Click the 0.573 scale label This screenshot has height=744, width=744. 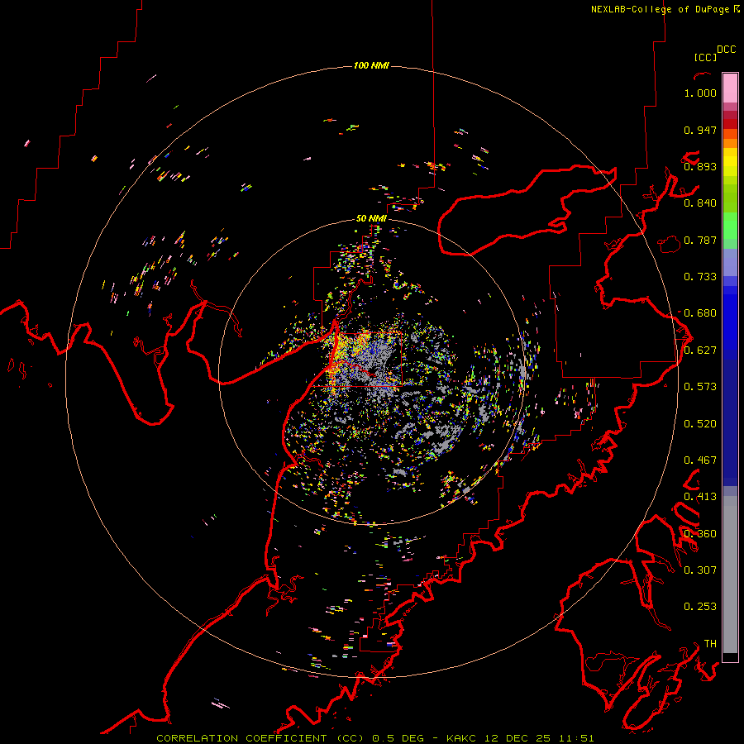(x=700, y=387)
